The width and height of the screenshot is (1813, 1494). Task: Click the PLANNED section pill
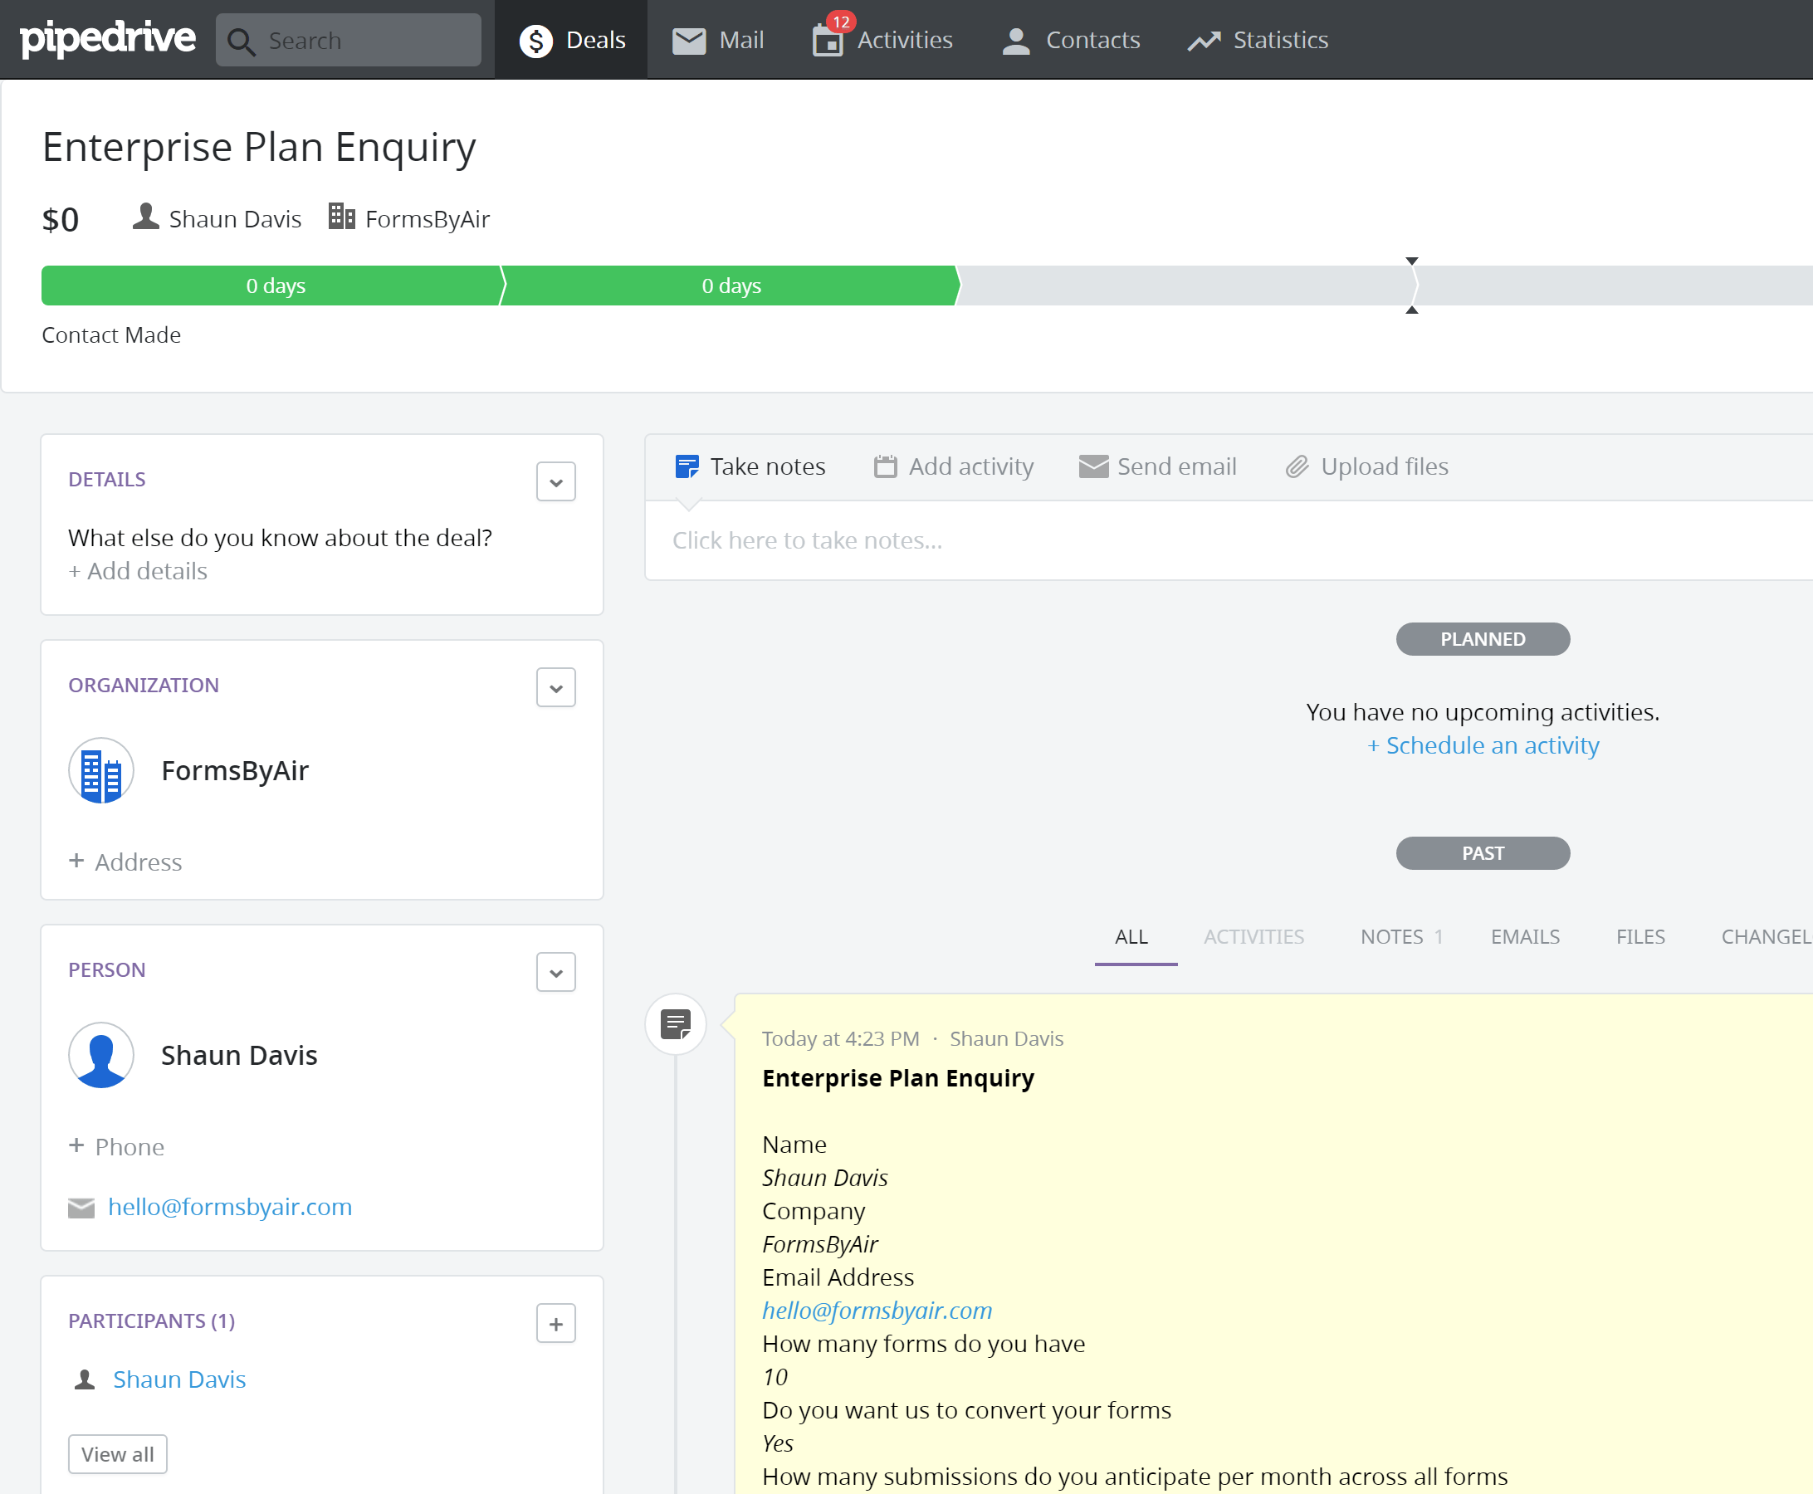pyautogui.click(x=1483, y=639)
